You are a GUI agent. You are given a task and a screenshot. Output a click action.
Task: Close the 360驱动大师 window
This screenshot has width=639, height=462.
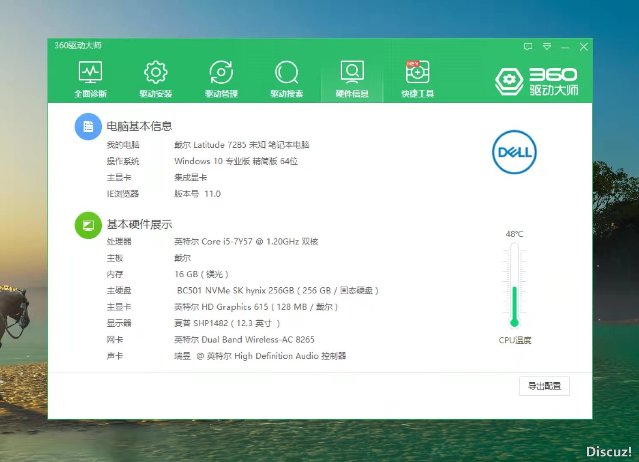(x=583, y=47)
